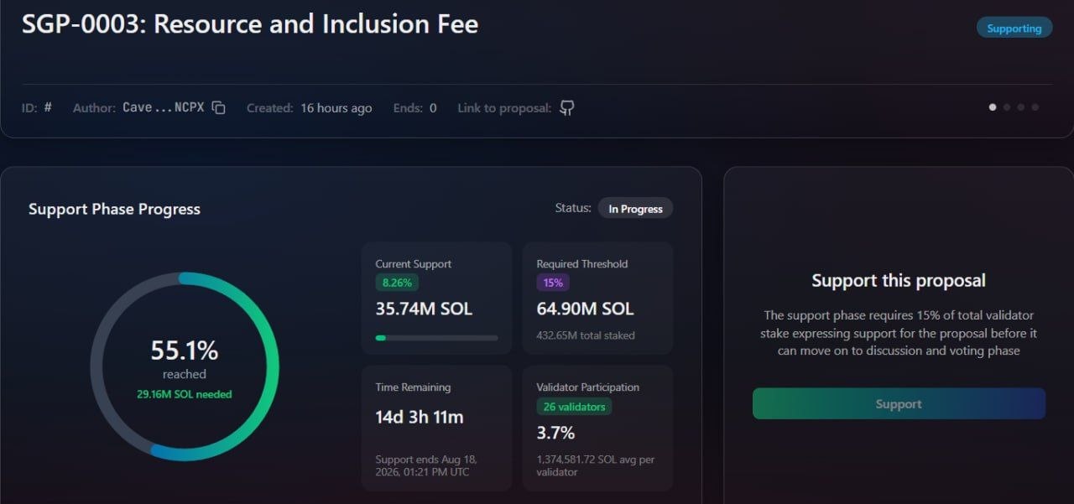Click the In Progress status pill
This screenshot has height=504, width=1074.
(x=635, y=209)
